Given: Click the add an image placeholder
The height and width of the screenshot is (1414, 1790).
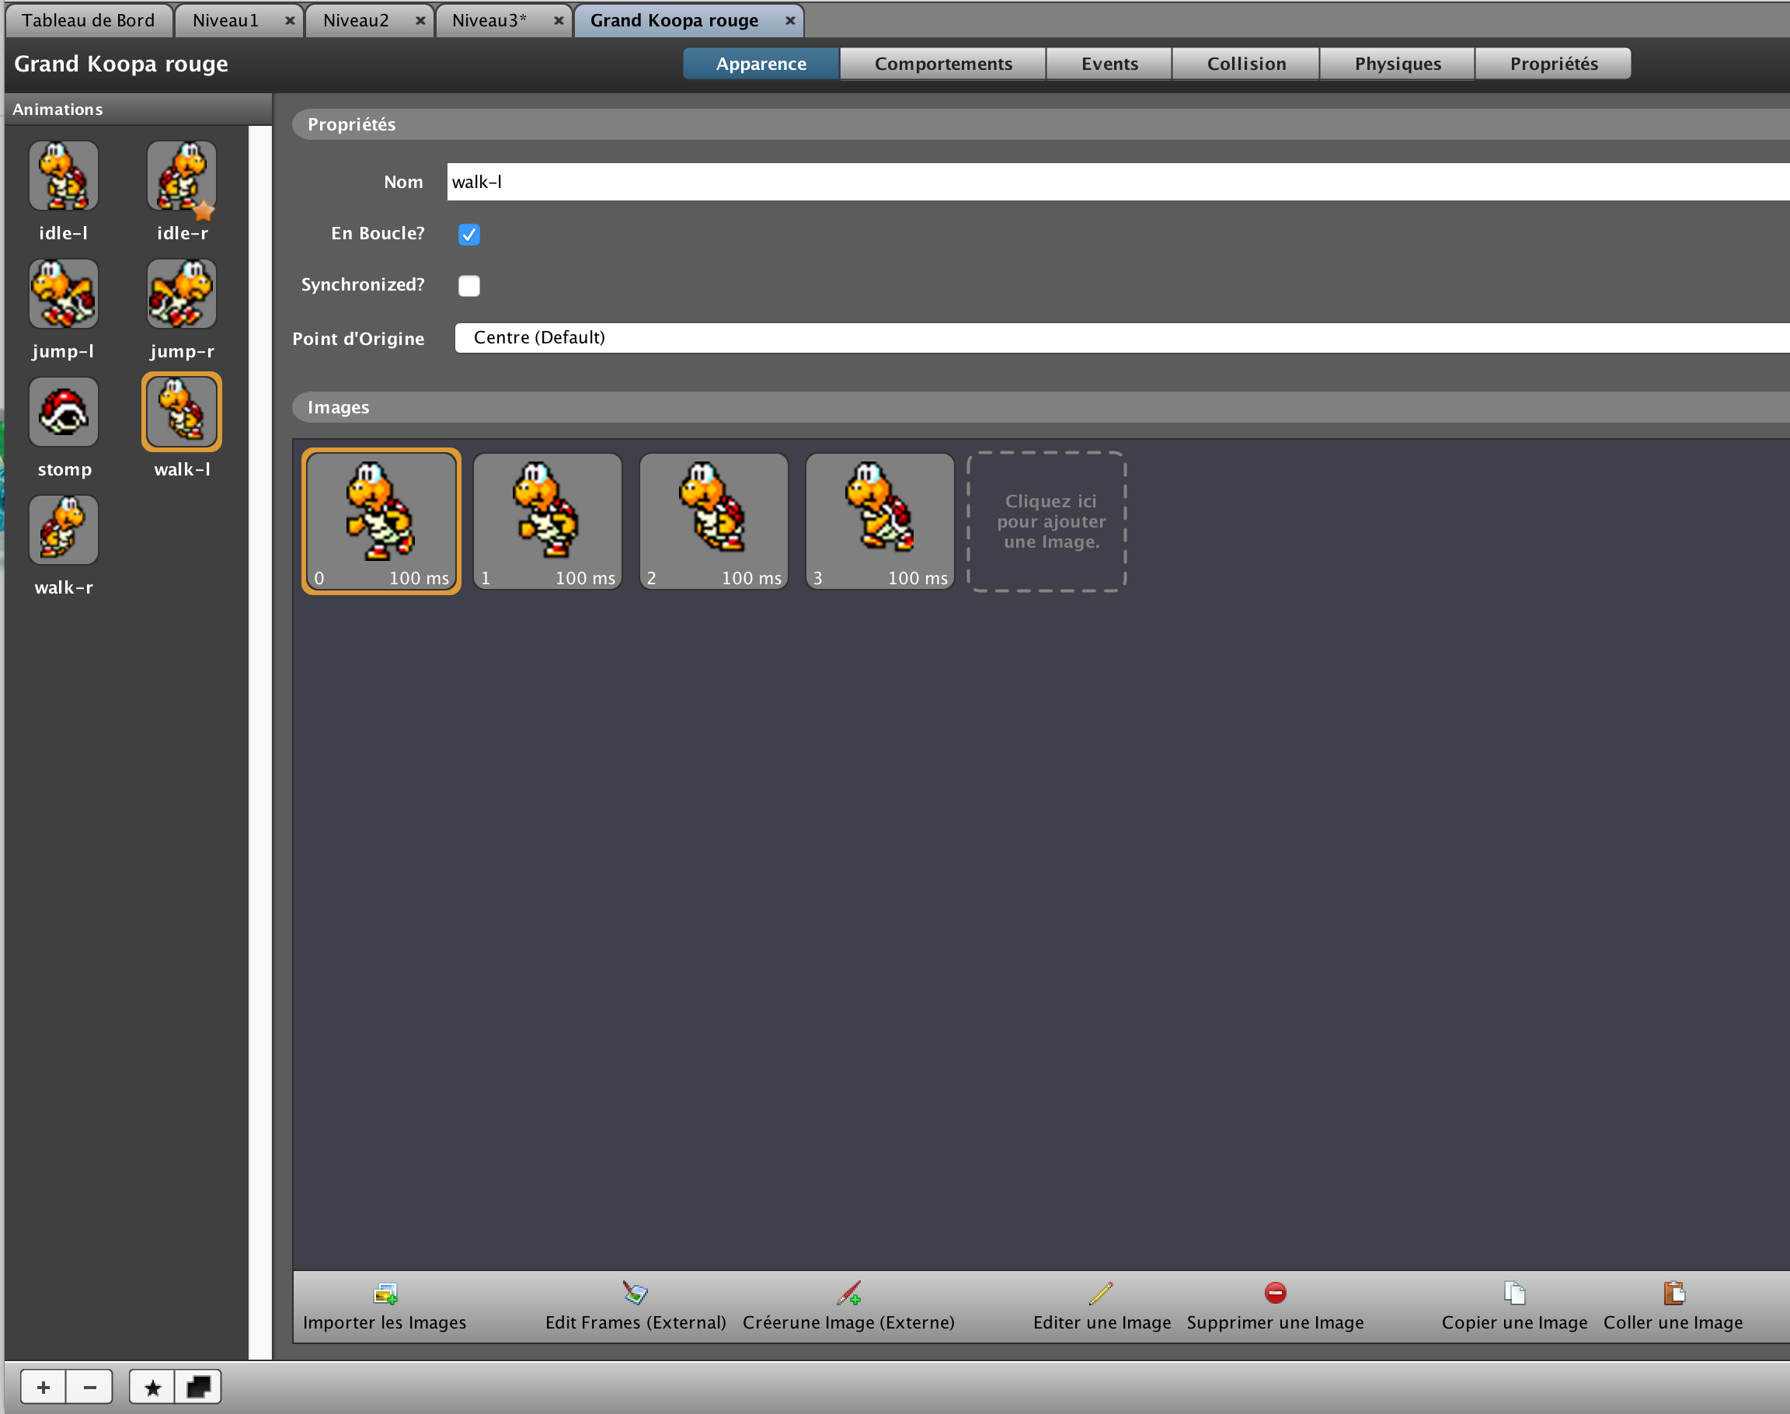Looking at the screenshot, I should [1047, 521].
